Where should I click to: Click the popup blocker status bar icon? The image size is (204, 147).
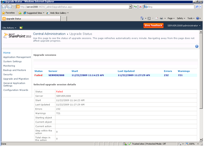[x=125, y=144]
